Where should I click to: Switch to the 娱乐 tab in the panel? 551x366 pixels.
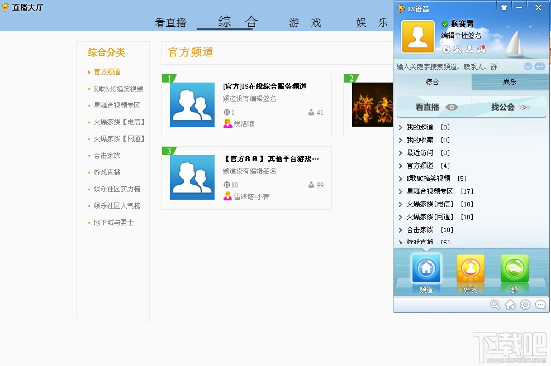pos(509,82)
